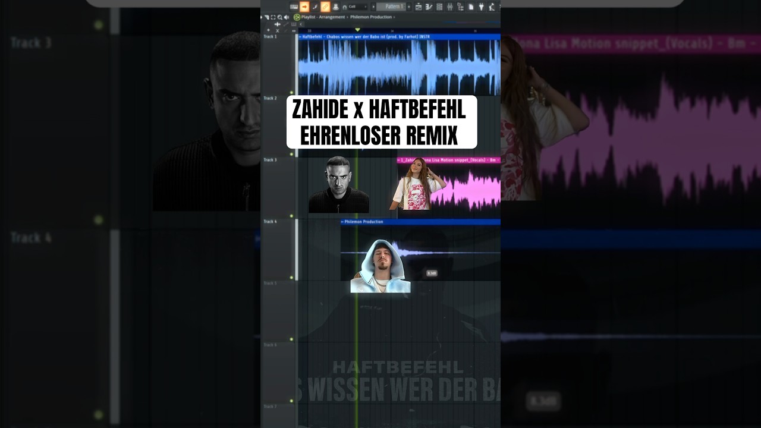Click the green circular playlist icon
The width and height of the screenshot is (761, 428).
tap(296, 17)
